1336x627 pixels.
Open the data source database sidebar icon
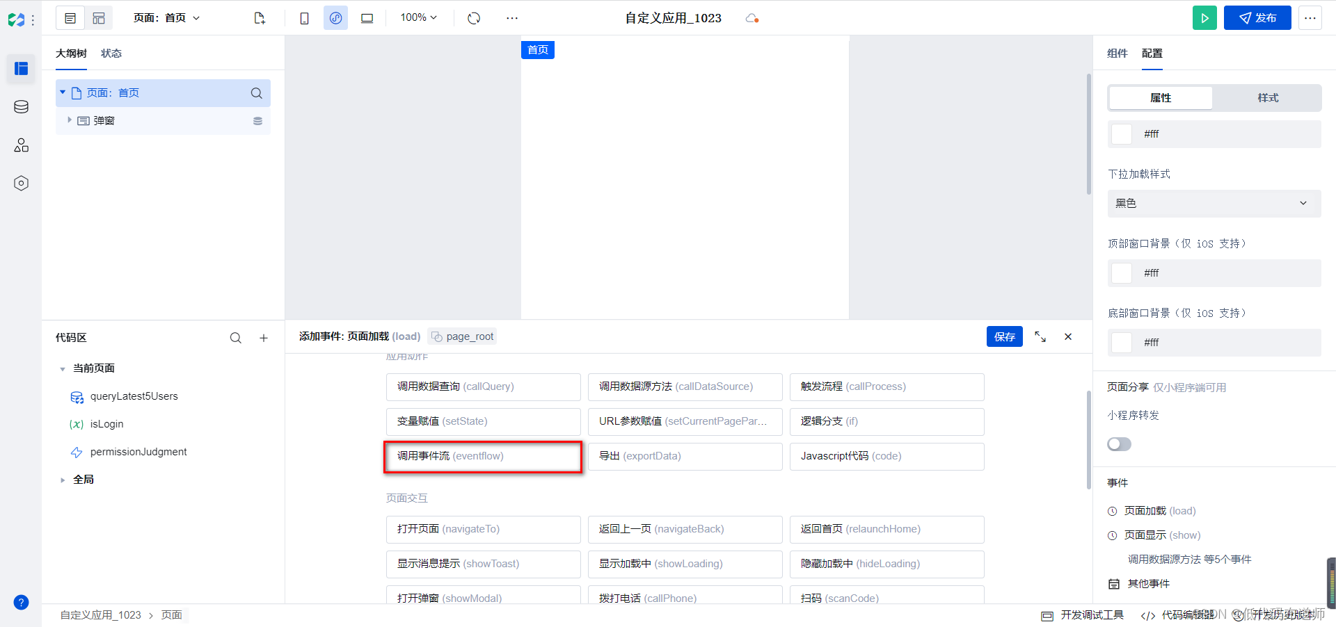(21, 107)
